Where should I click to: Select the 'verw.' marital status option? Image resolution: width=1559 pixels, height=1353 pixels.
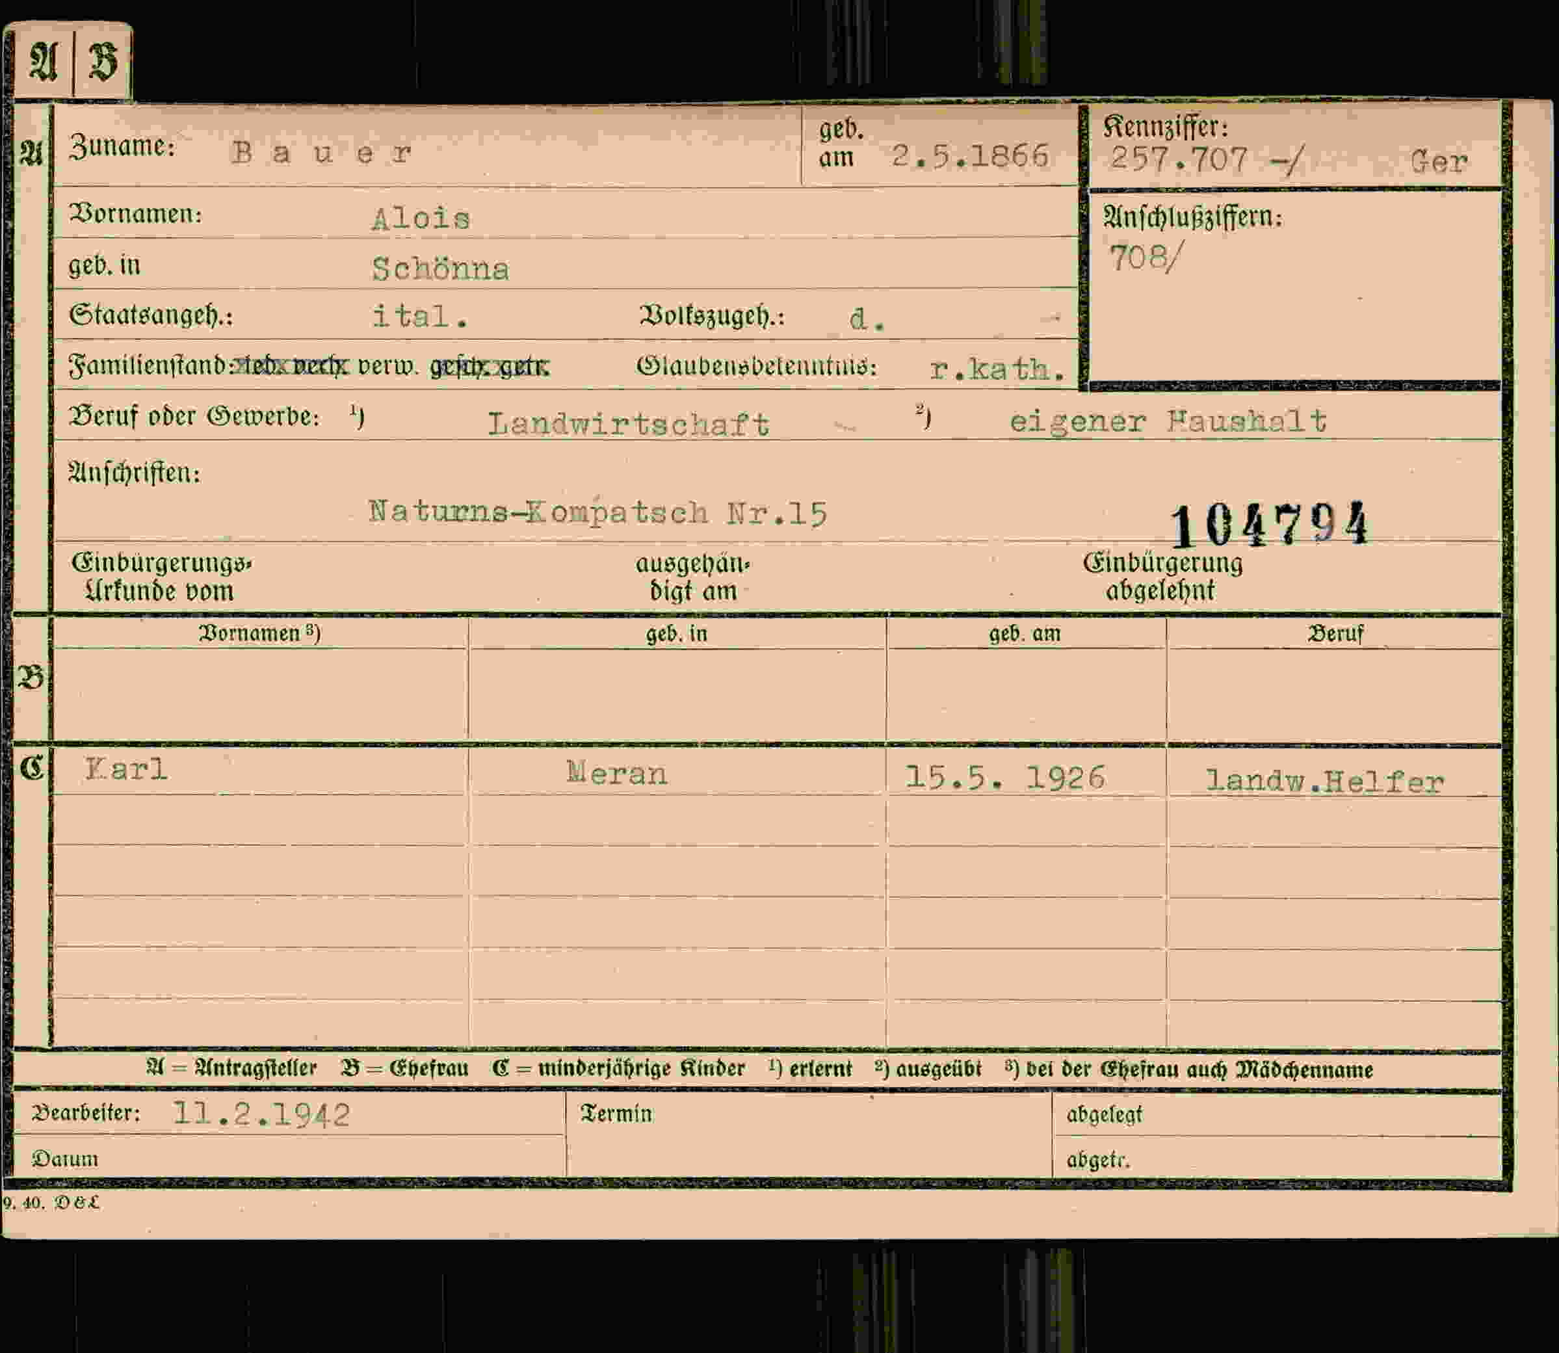coord(387,367)
